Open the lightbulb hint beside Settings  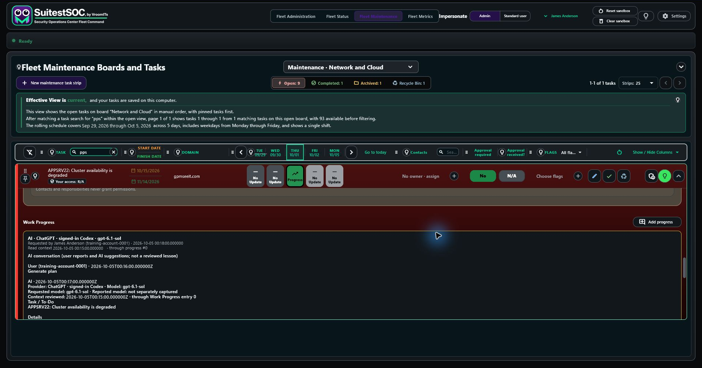pos(646,16)
